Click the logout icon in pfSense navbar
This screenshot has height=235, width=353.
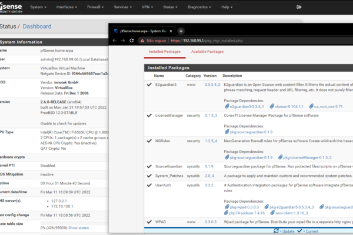click(x=299, y=7)
